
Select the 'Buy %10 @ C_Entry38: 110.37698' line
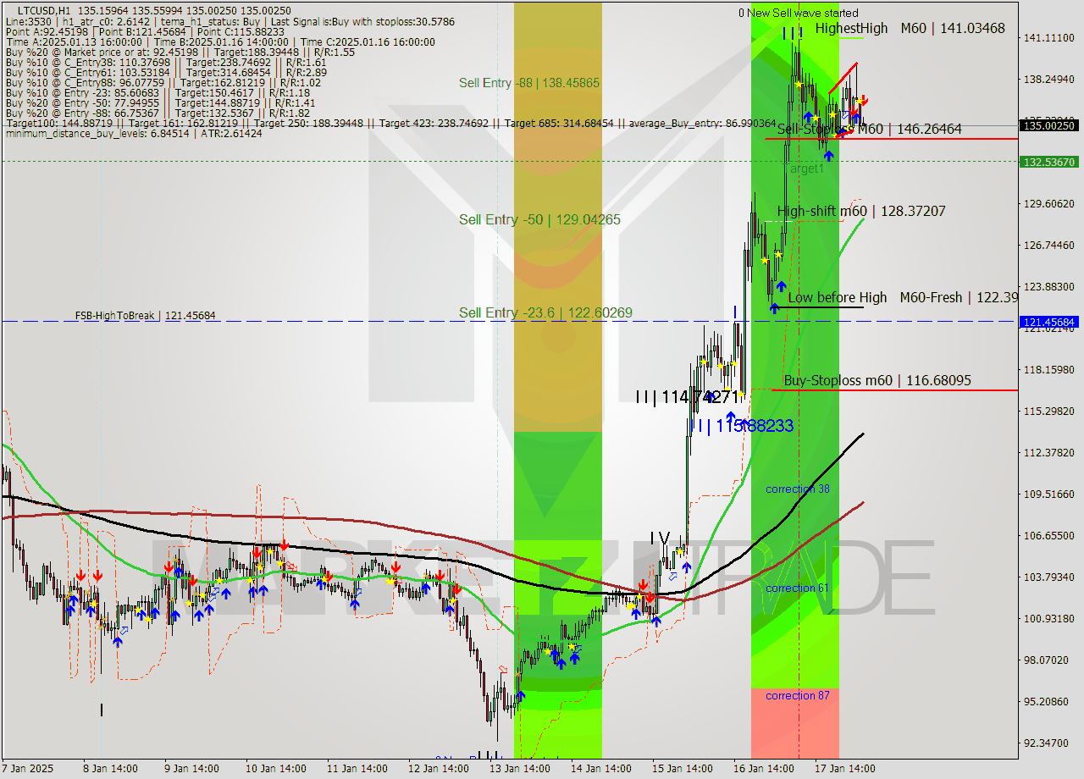click(166, 62)
